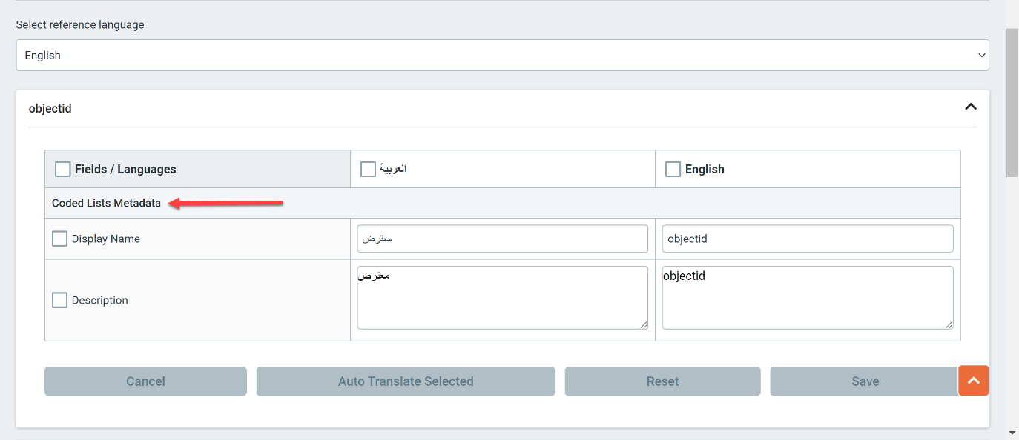Click the scrollbar down arrow
This screenshot has height=440, width=1019.
pyautogui.click(x=1012, y=433)
